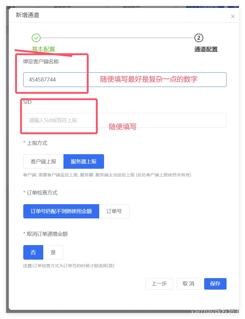Viewport: 245px width, 319px height.
Task: Focus the SID input field
Action: click(x=125, y=120)
